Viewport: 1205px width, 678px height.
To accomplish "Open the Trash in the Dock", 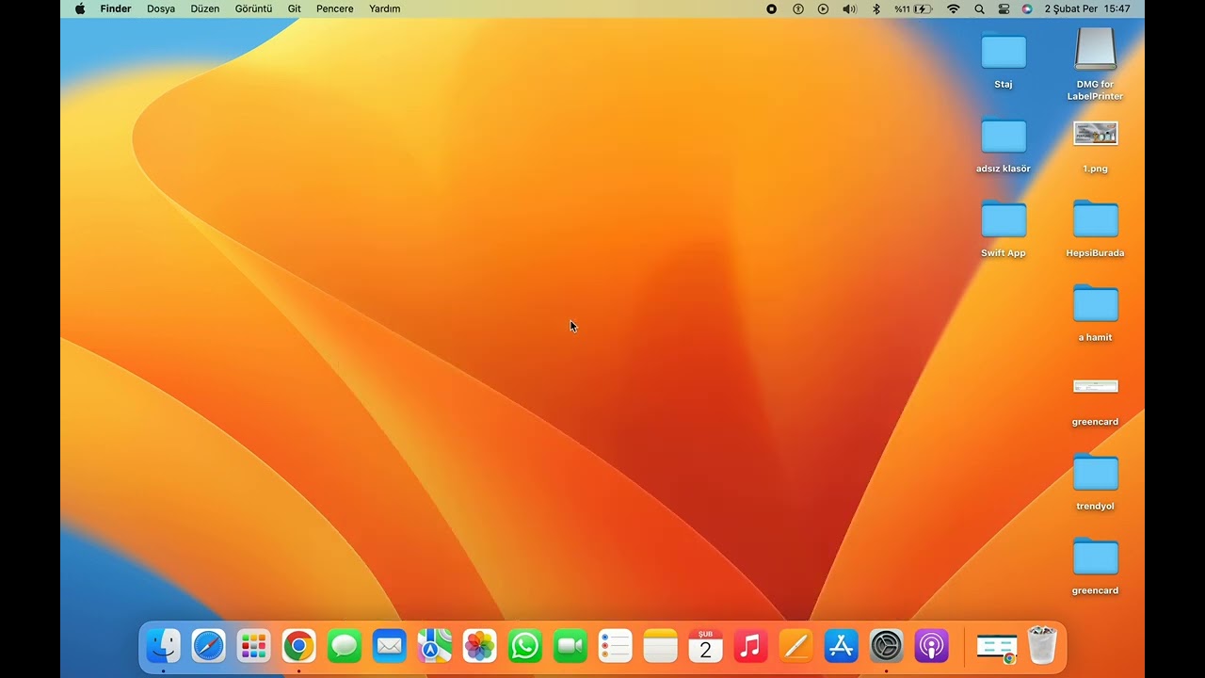I will tap(1042, 646).
